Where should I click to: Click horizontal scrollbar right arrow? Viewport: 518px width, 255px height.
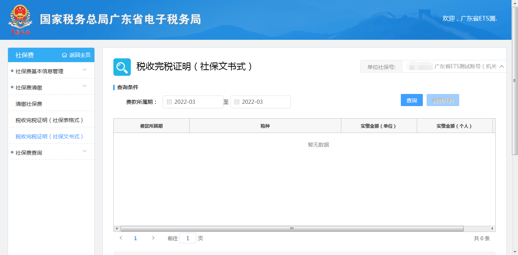point(492,228)
